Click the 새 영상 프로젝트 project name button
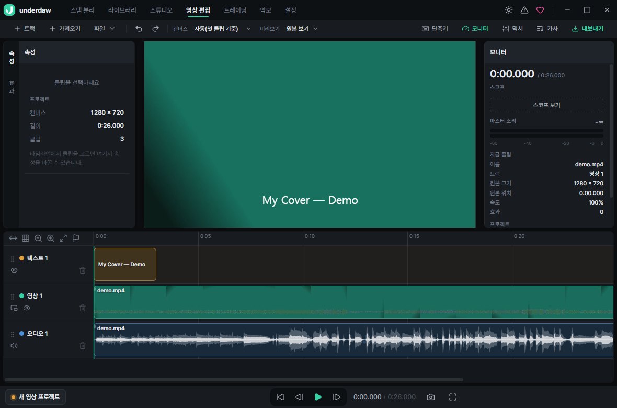Screen dimensions: 617x408 36,397
